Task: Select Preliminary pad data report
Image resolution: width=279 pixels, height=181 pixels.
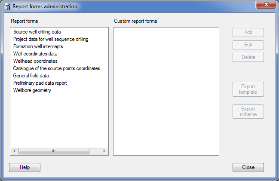Action: point(40,83)
